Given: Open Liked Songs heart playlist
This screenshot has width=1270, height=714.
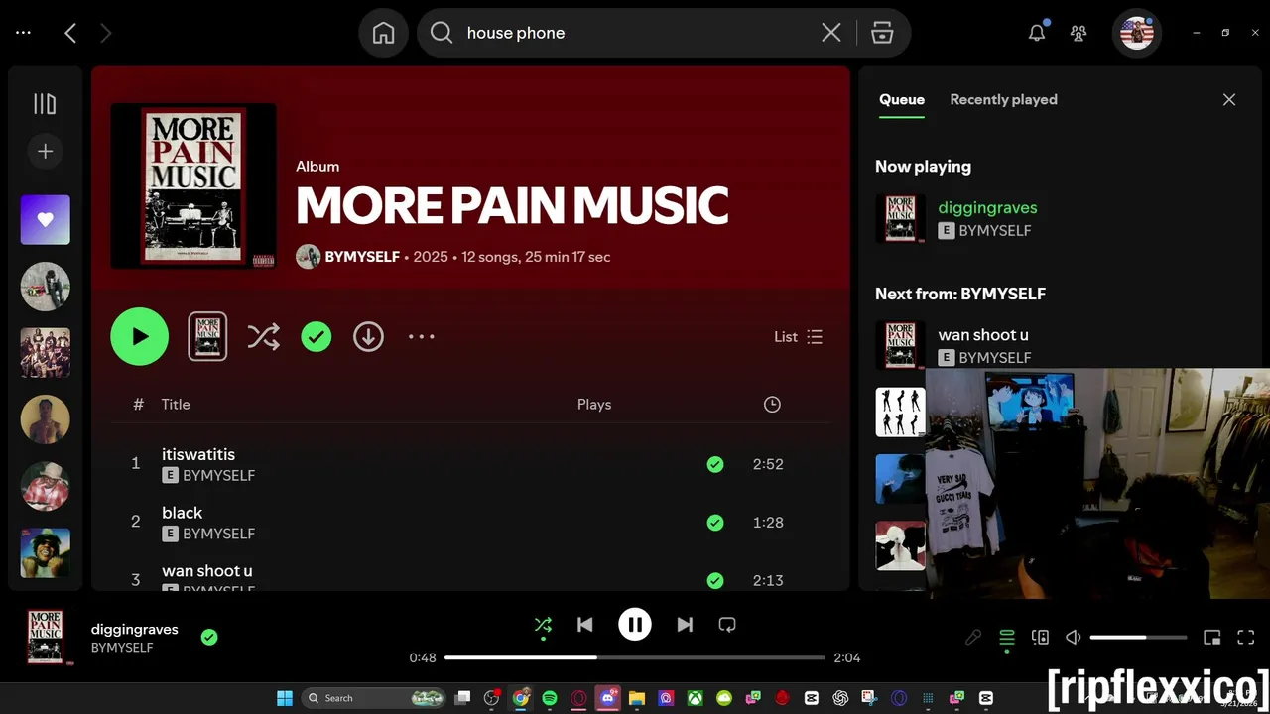Looking at the screenshot, I should point(46,220).
